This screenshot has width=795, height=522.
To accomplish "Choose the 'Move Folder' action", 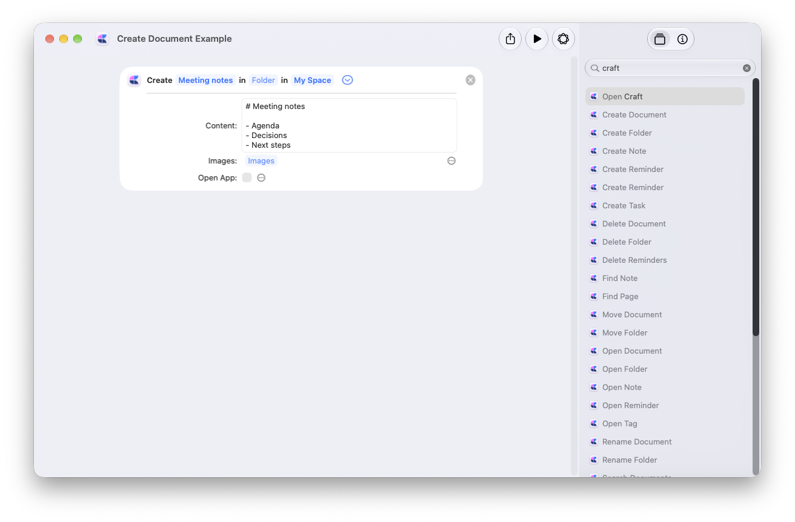I will (665, 332).
